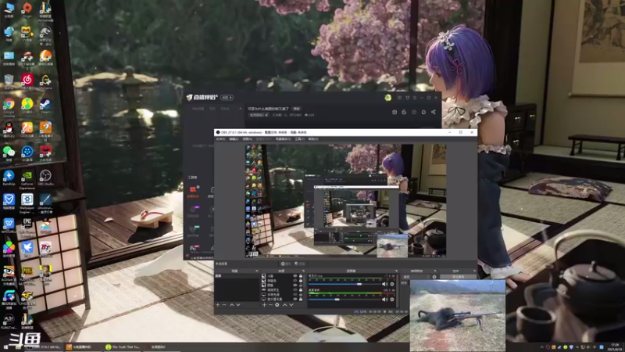The height and width of the screenshot is (352, 625).
Task: Open the Scene Collection menu in OBS
Action: coord(284,139)
